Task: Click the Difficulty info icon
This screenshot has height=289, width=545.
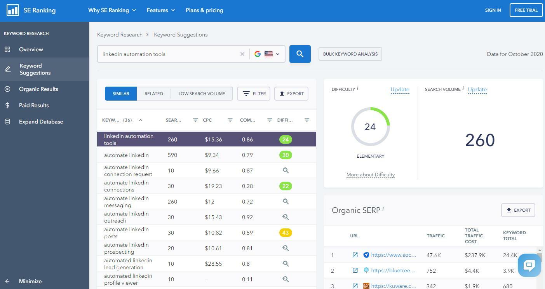Action: [357, 88]
